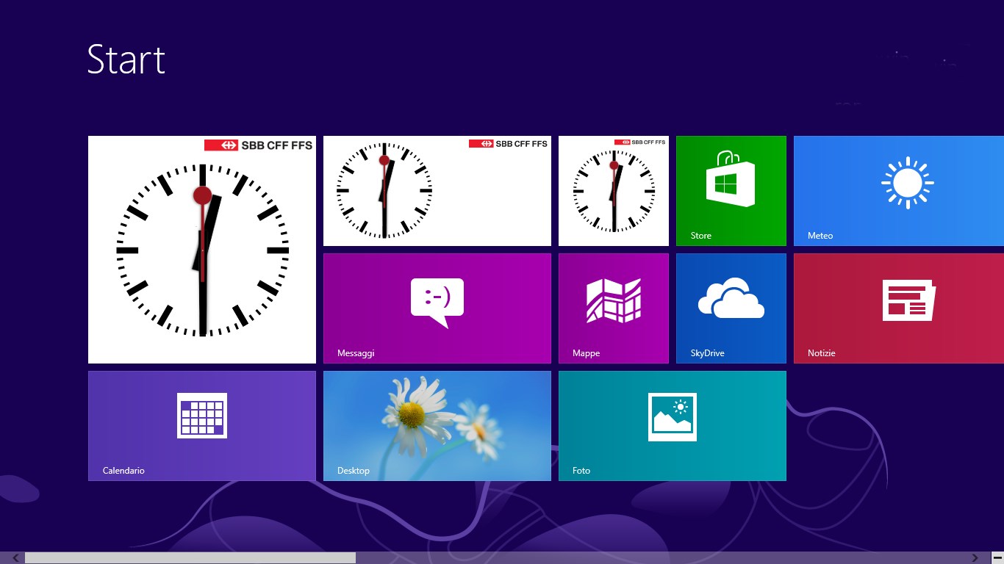Open the small square SBB clock tile

pyautogui.click(x=614, y=191)
